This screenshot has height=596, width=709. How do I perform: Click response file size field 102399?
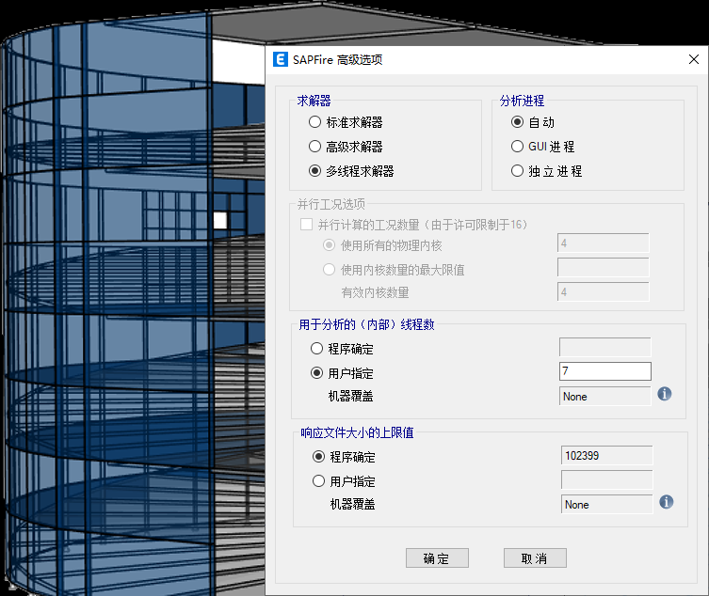[606, 455]
